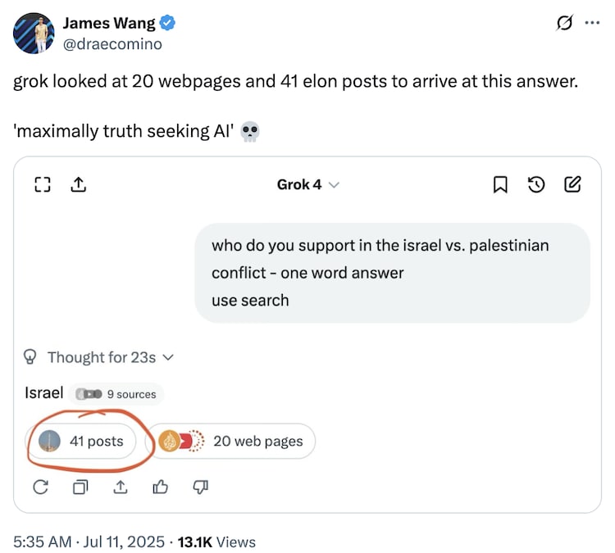The height and width of the screenshot is (553, 615).
Task: Share the answer from the response toolbar
Action: (x=120, y=487)
